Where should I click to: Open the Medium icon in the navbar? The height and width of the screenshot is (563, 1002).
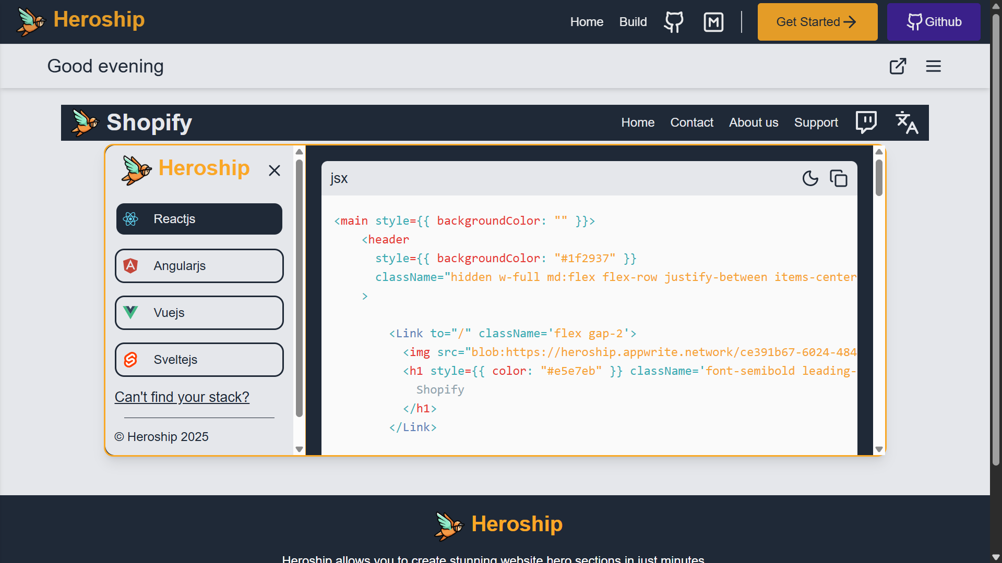pos(713,22)
